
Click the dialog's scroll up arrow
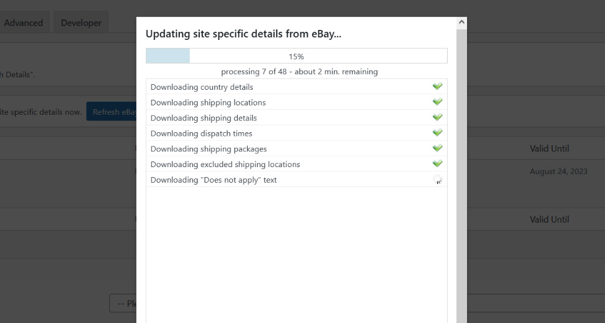click(x=461, y=22)
